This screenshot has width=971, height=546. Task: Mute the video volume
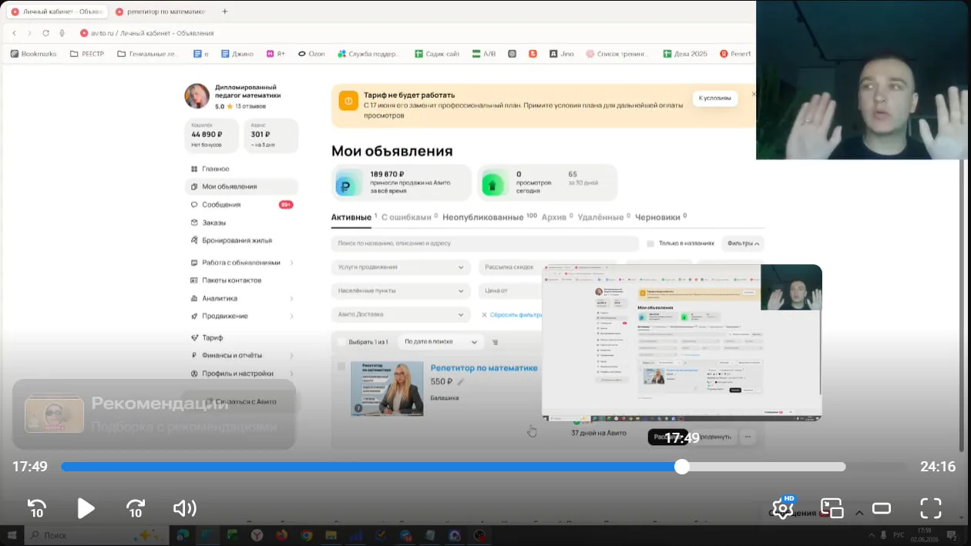coord(185,508)
